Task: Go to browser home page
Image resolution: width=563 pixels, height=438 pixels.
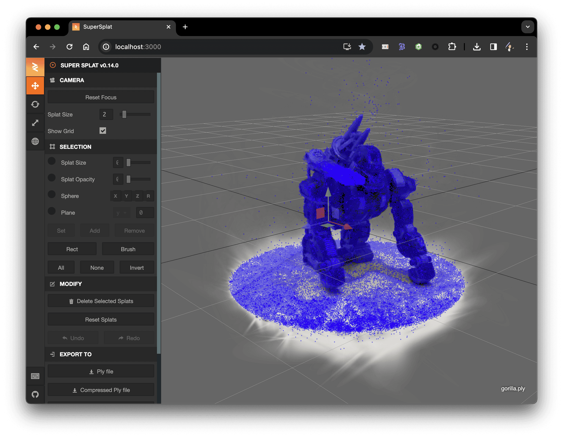Action: [x=86, y=47]
